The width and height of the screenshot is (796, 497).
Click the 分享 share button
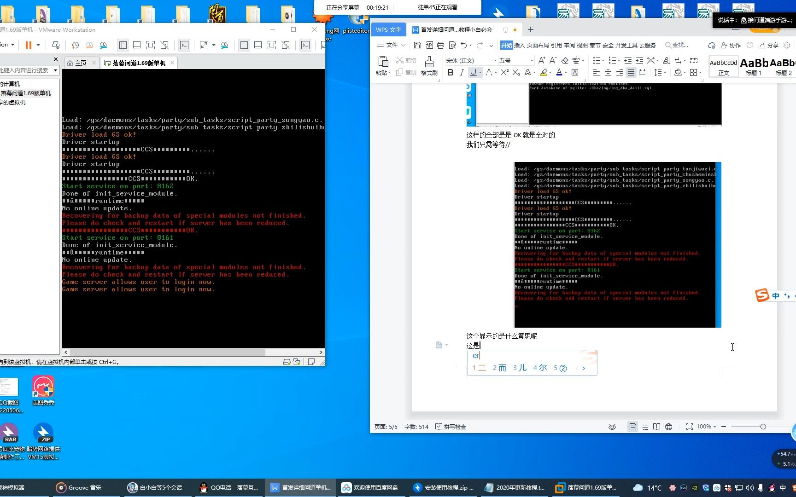(x=768, y=45)
